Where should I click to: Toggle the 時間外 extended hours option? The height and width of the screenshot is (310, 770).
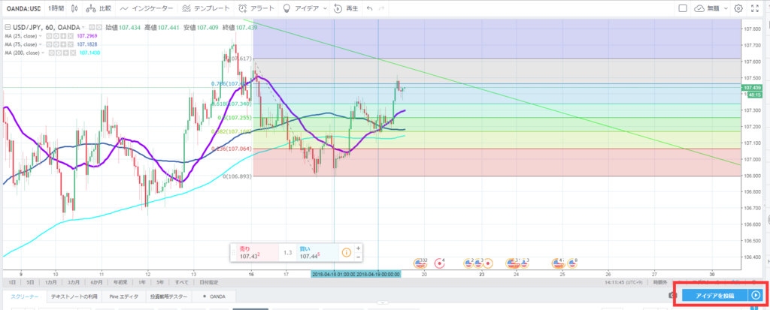[659, 282]
